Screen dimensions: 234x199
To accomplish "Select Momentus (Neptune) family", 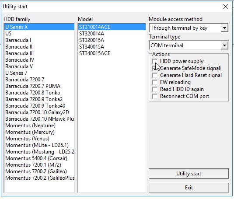I will pyautogui.click(x=39, y=126).
